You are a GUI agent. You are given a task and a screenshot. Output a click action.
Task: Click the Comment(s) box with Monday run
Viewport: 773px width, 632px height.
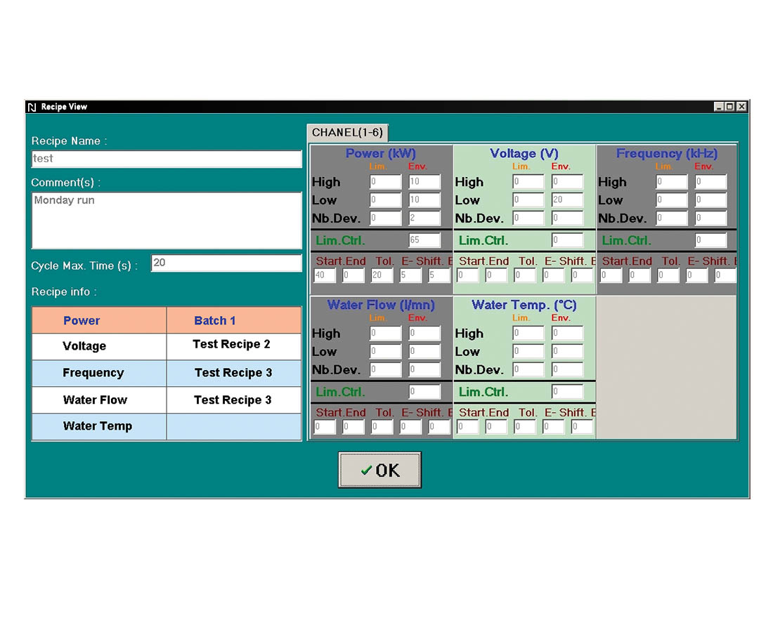click(x=167, y=220)
